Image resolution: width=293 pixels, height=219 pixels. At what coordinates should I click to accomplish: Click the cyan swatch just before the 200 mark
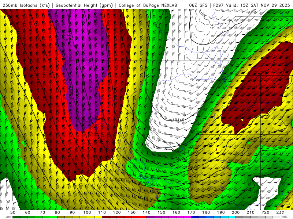click(232, 217)
